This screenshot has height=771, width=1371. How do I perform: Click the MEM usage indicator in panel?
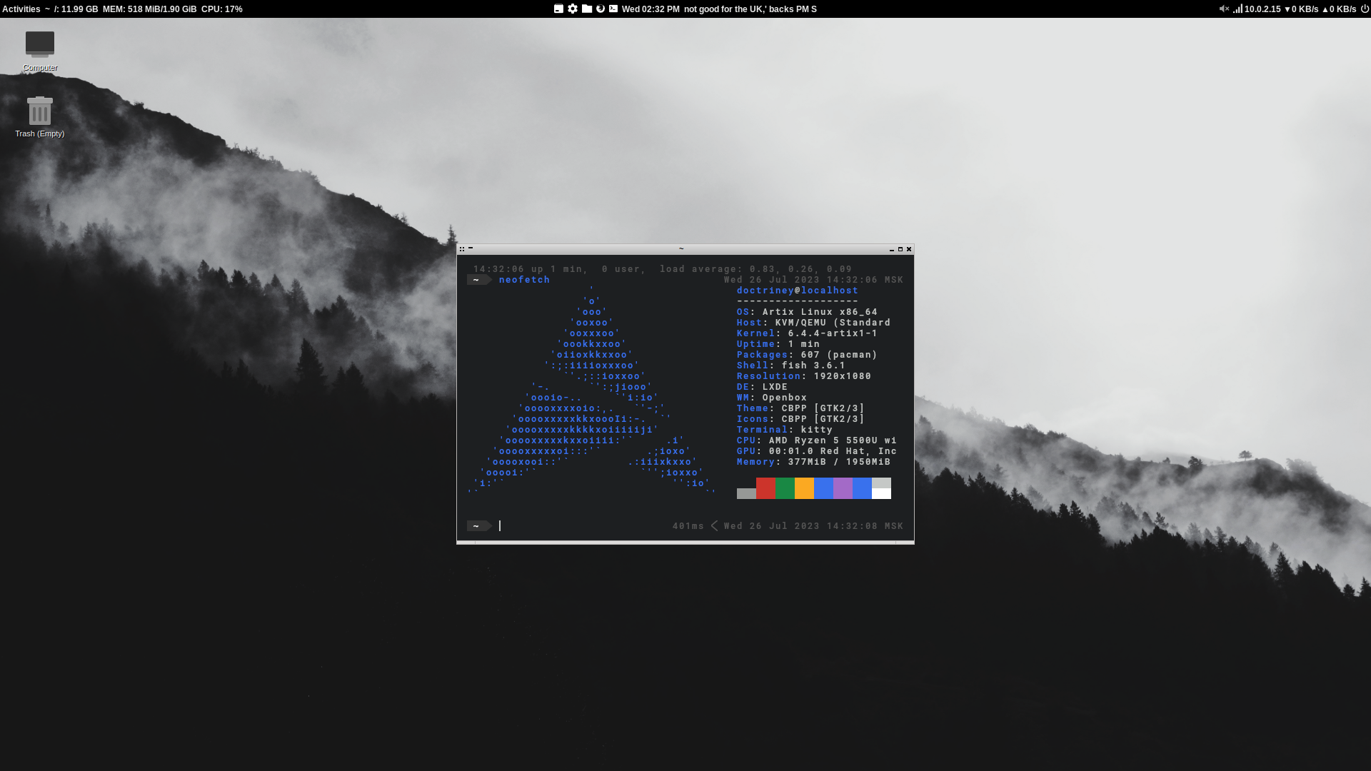pyautogui.click(x=149, y=9)
